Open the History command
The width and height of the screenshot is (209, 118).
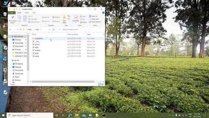coord(84,22)
